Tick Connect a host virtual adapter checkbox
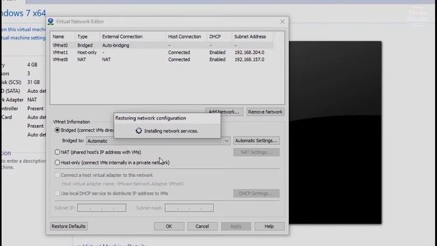This screenshot has width=437, height=246. click(57, 175)
